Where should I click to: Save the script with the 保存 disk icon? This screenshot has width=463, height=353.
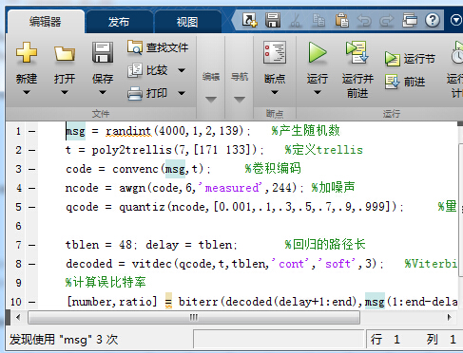tap(103, 52)
